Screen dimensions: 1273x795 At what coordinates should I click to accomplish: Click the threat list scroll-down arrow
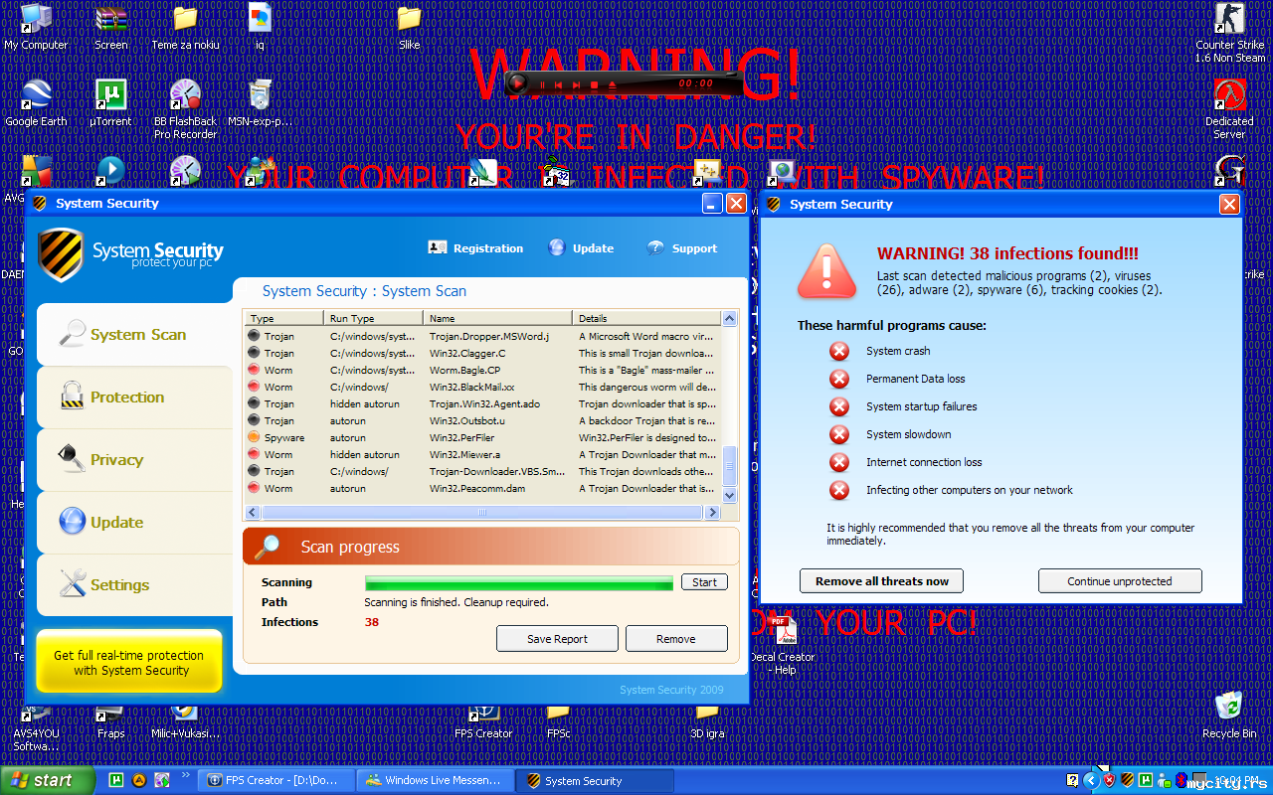point(730,495)
